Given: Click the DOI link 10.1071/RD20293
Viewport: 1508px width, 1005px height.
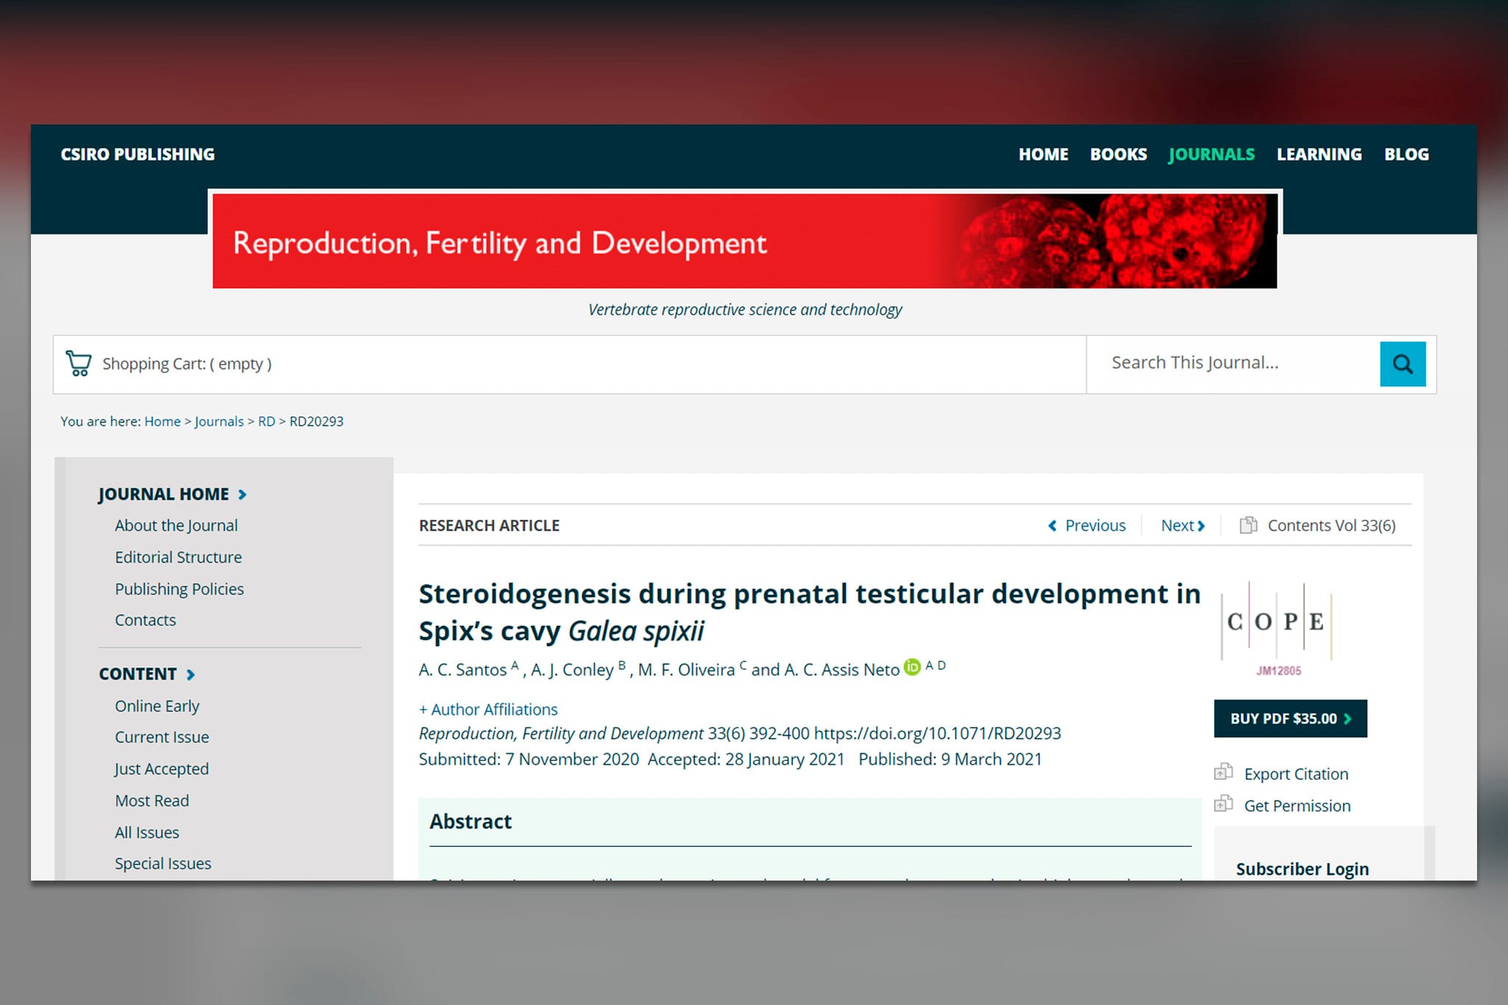Looking at the screenshot, I should point(937,733).
